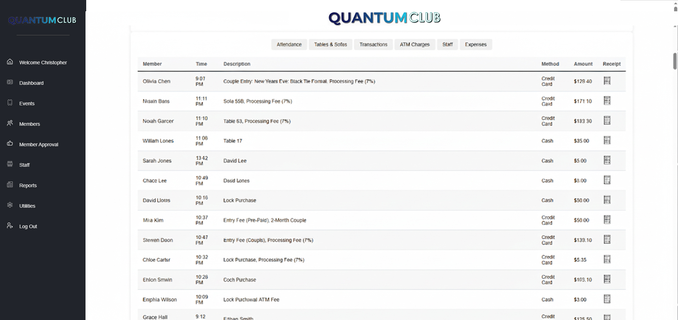Click the Log Out icon
678x320 pixels.
(9, 225)
